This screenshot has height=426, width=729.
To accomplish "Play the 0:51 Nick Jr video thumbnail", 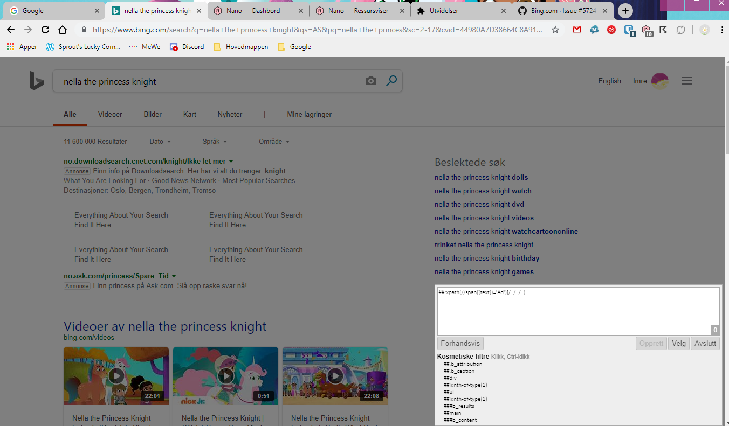I will tap(225, 375).
